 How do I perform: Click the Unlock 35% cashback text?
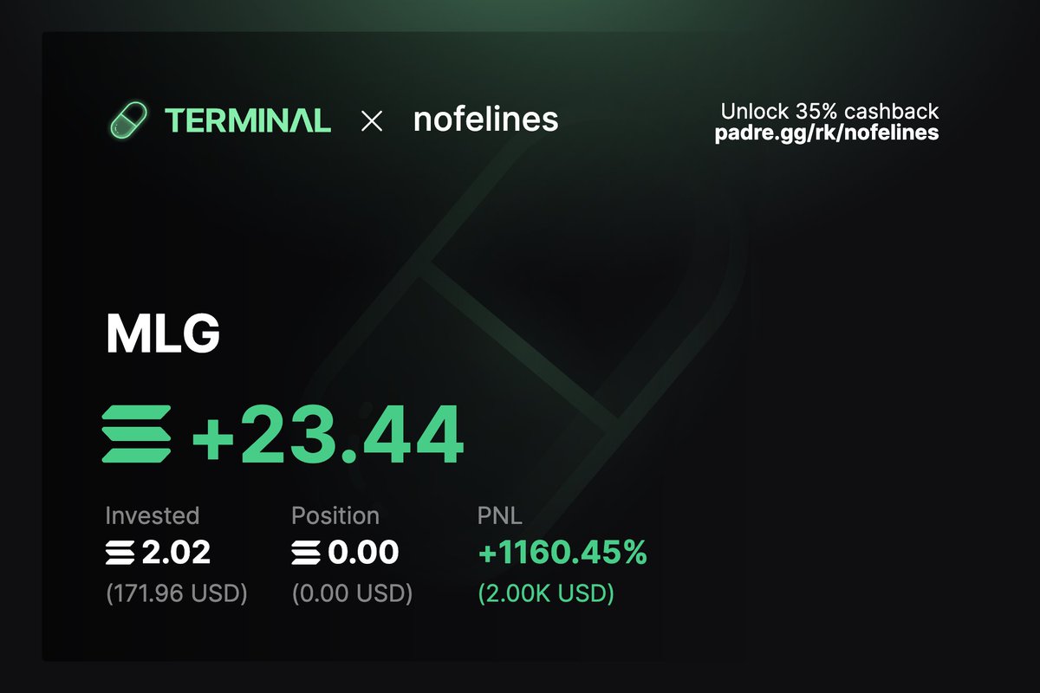tap(829, 112)
